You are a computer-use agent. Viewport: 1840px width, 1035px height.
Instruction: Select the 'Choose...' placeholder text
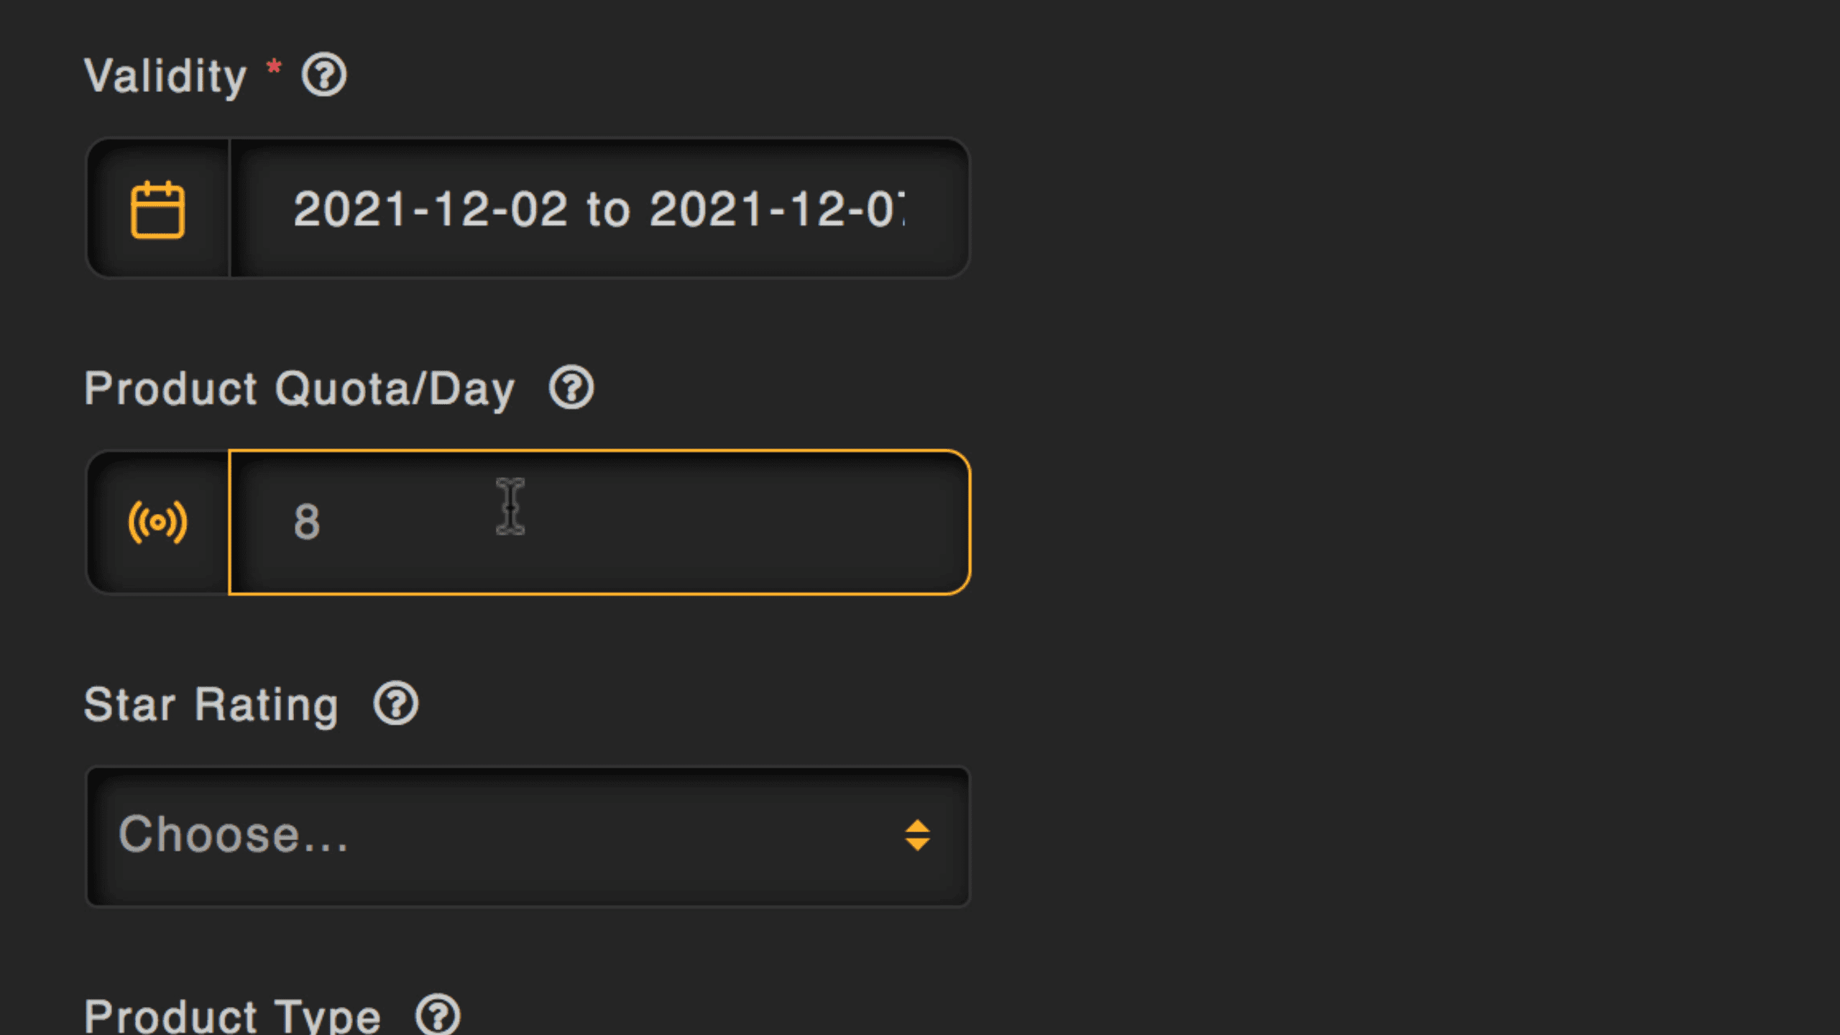click(x=234, y=835)
